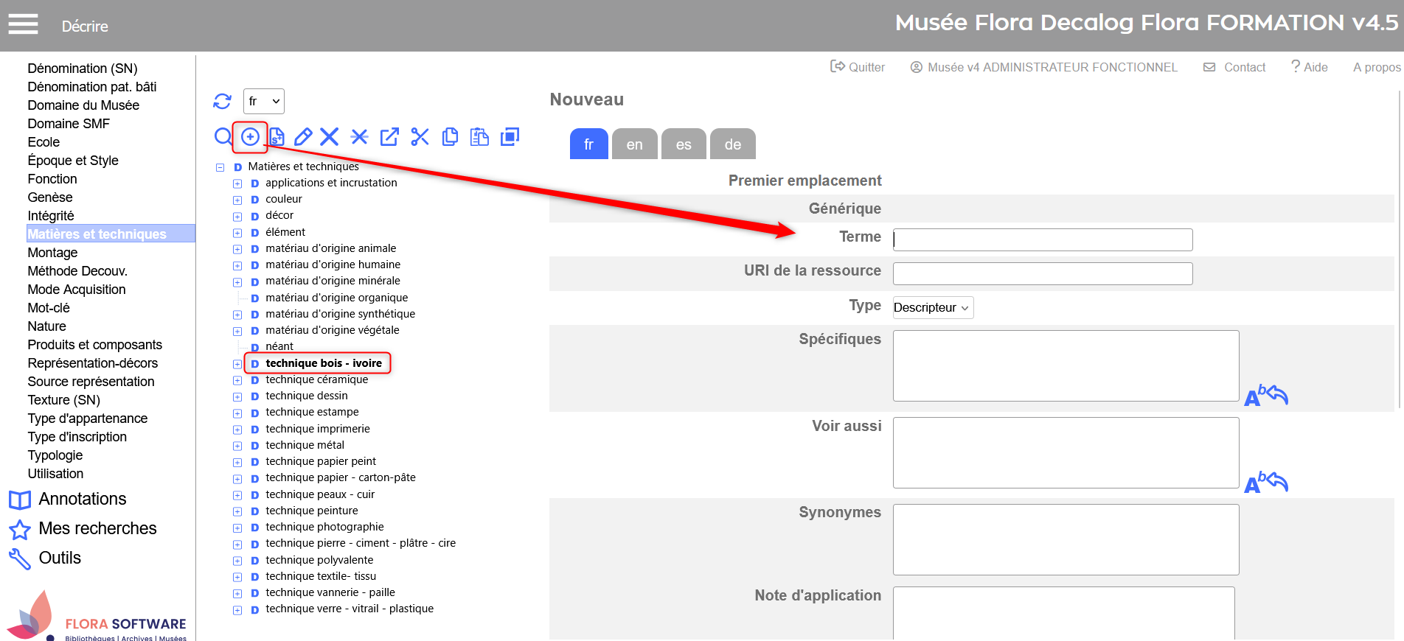Click the magnifying glass search icon
Screen dimensions: 1404x641
point(223,136)
